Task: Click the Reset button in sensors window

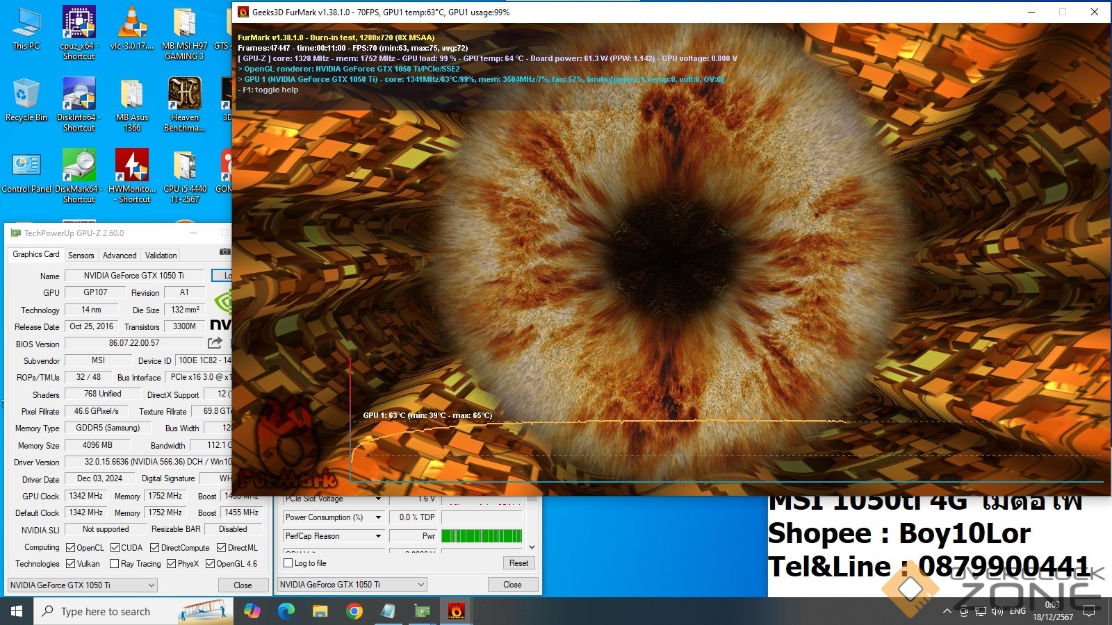Action: click(518, 563)
